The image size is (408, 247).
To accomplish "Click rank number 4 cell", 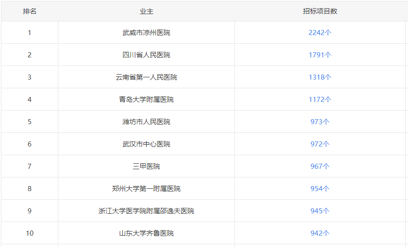I will [x=30, y=100].
